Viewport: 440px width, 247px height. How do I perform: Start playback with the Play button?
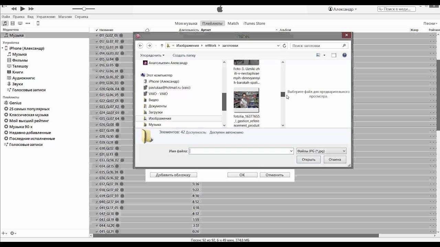(22, 9)
